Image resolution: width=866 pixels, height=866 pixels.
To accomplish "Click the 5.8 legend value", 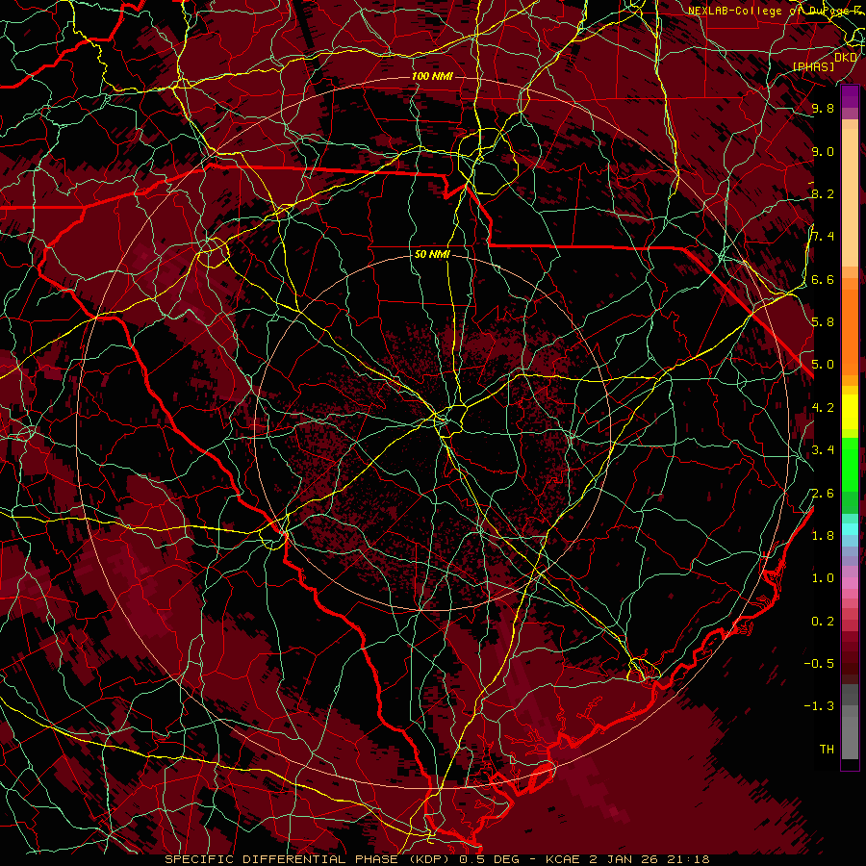I will pyautogui.click(x=823, y=322).
